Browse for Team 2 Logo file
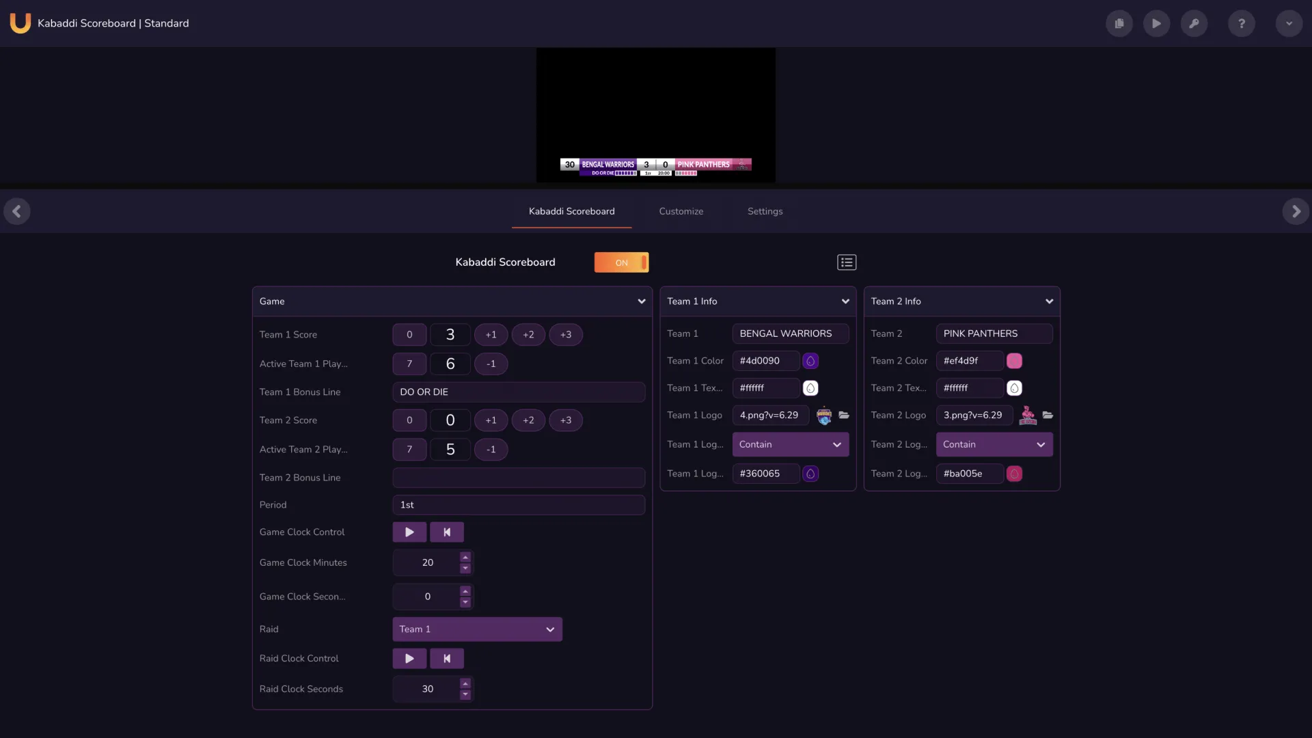Screen dimensions: 1312x738 [1048, 415]
